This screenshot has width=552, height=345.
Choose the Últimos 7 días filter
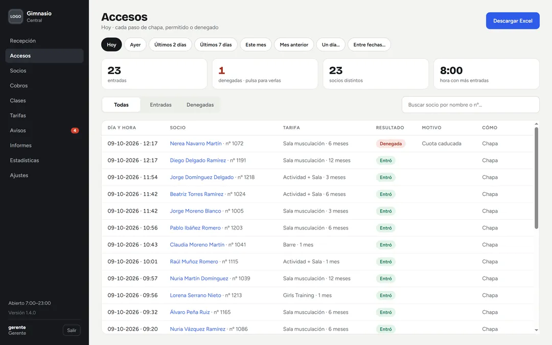(x=216, y=44)
